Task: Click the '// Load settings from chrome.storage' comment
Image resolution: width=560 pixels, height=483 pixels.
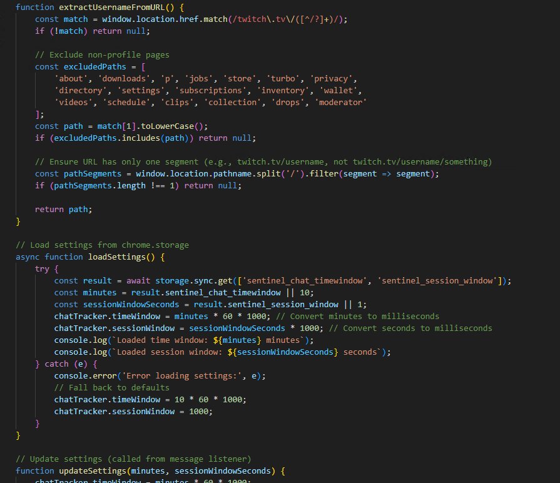Action: coord(102,245)
